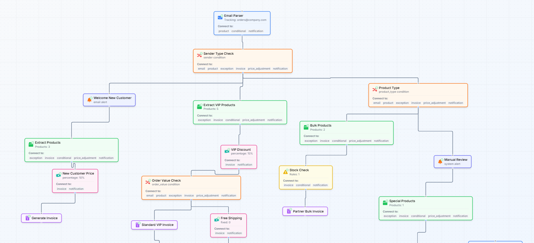Click the Stock Check warning triangle icon
Image resolution: width=534 pixels, height=243 pixels.
tap(285, 172)
